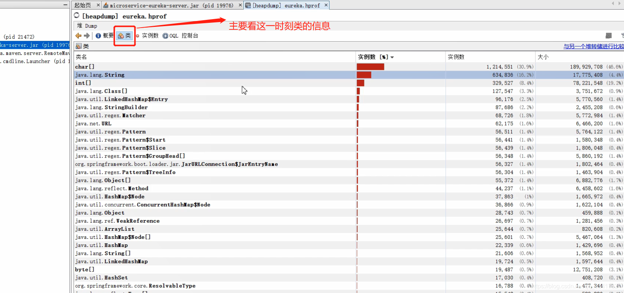Close the eureka.hprof heapdump tab
The image size is (624, 293).
(326, 5)
